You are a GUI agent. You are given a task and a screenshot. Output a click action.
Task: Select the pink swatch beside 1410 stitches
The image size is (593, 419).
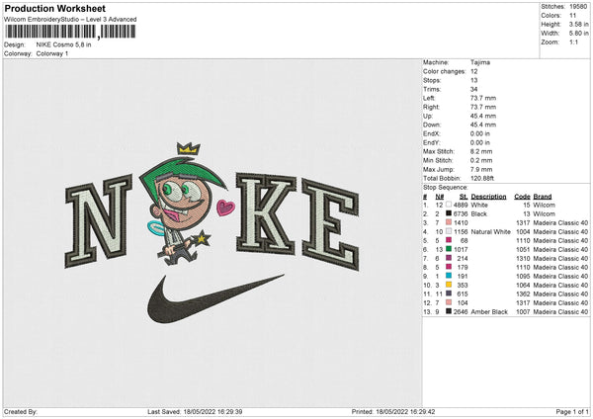point(449,222)
